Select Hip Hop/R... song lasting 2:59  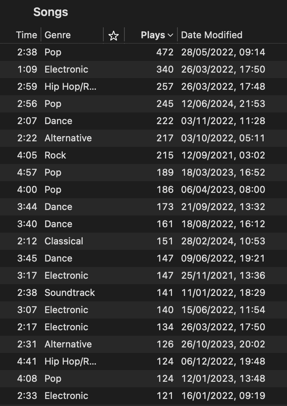pos(143,87)
